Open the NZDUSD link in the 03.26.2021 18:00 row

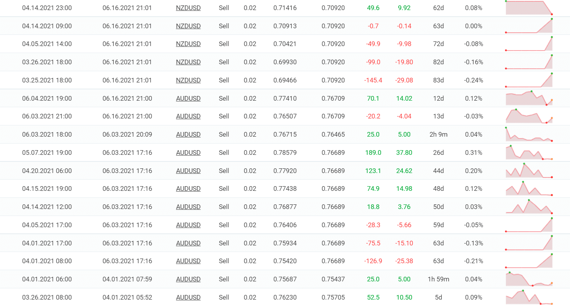tap(188, 62)
